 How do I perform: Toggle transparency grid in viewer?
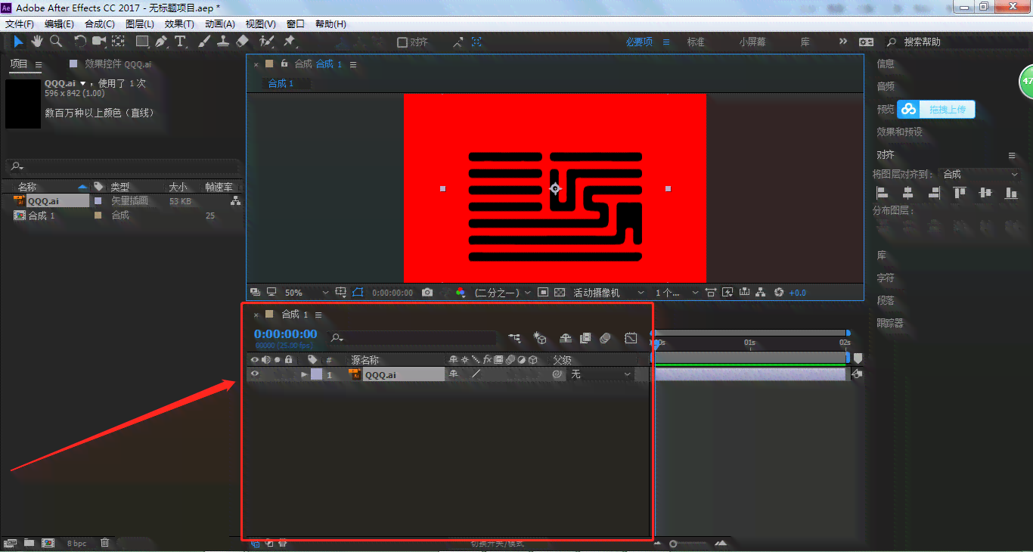click(560, 293)
